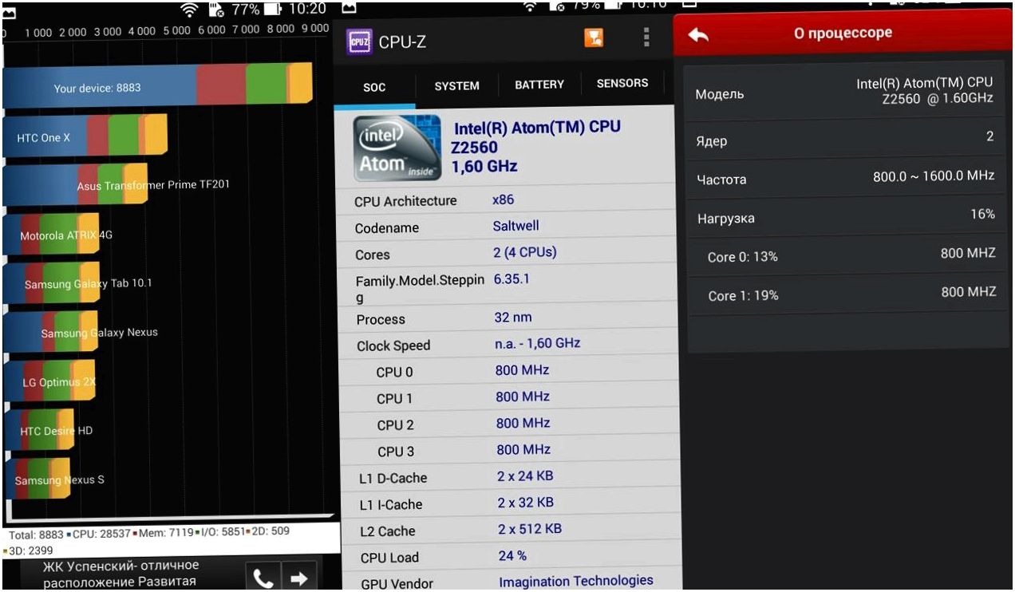The image size is (1015, 592).
Task: Tap the CPU-Z title text
Action: (402, 42)
